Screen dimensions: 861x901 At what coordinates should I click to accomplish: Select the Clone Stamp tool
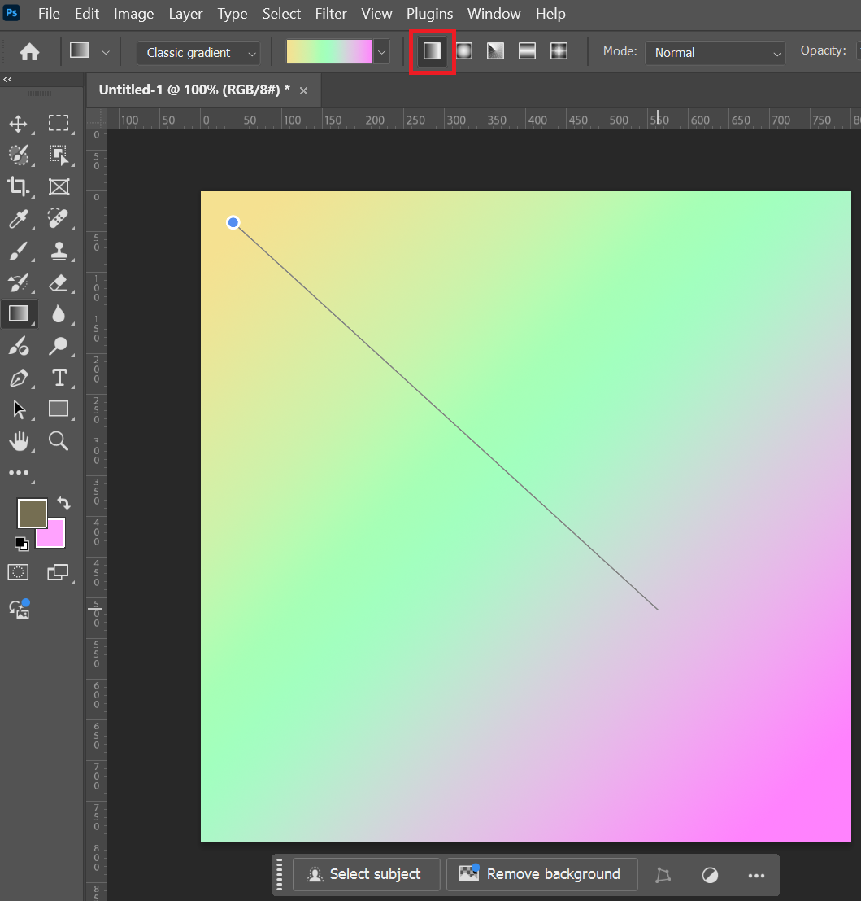click(59, 251)
